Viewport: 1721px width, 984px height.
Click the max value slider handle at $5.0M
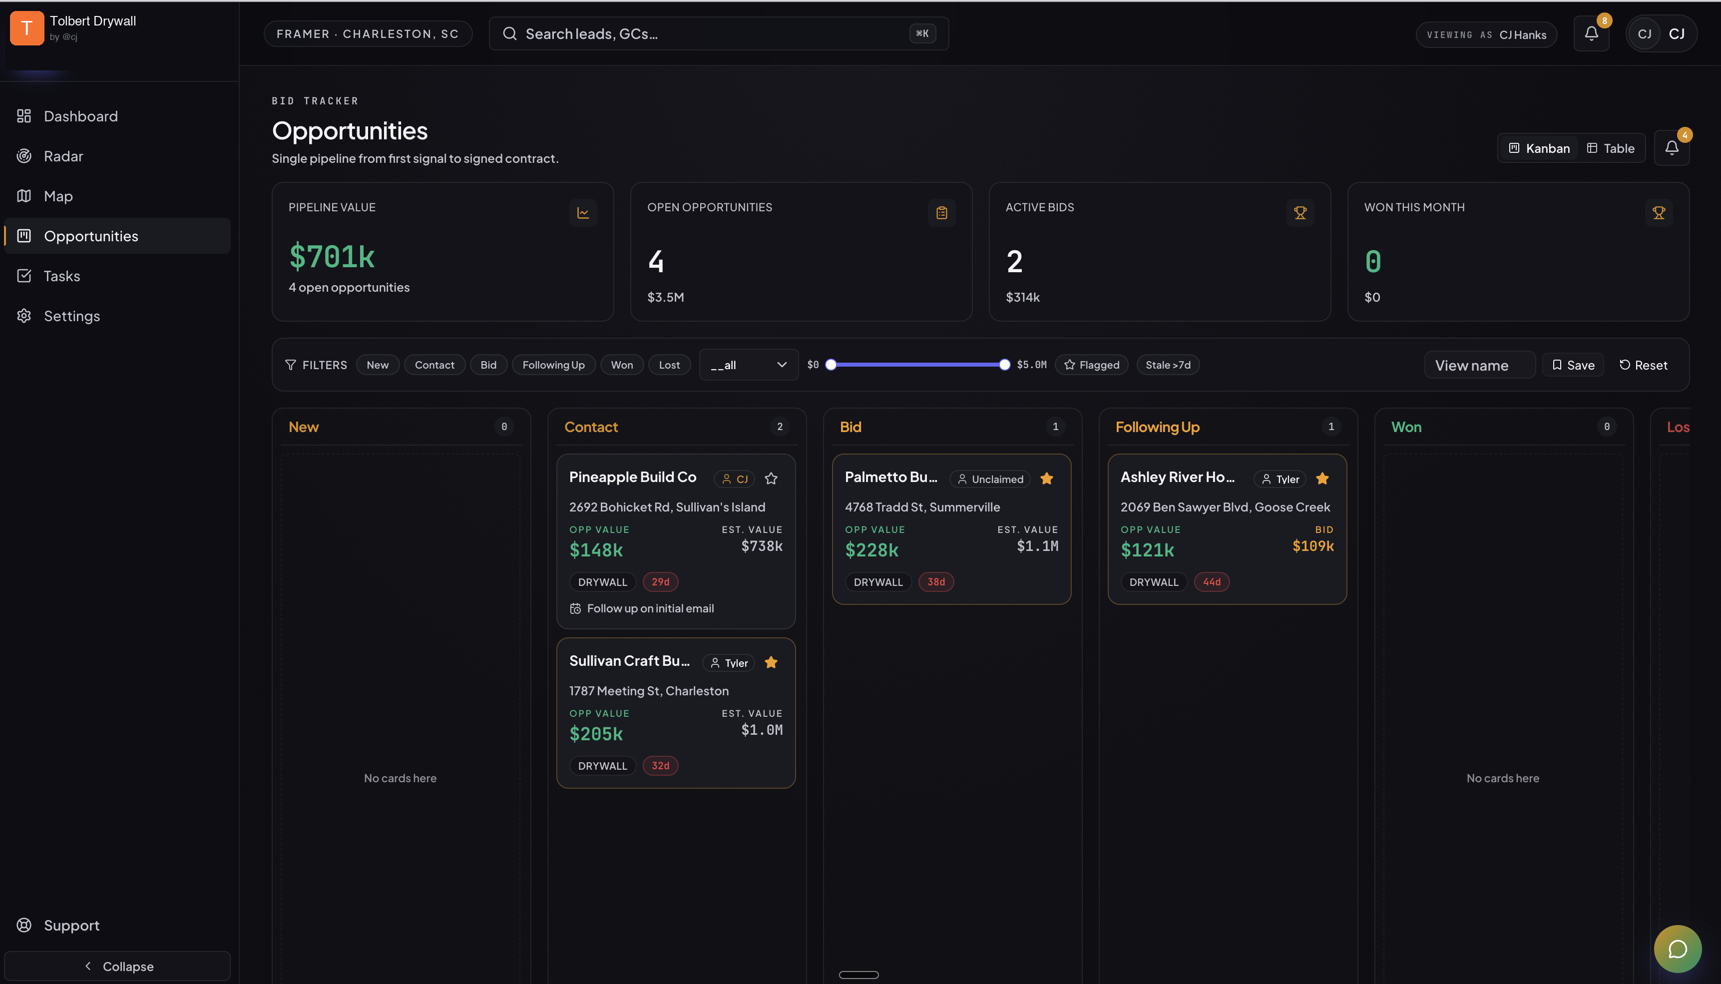1004,365
